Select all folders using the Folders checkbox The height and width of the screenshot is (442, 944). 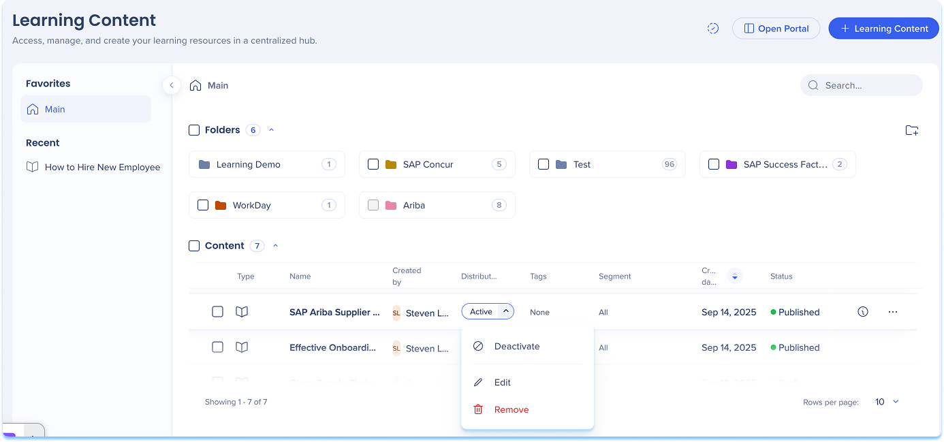tap(194, 130)
